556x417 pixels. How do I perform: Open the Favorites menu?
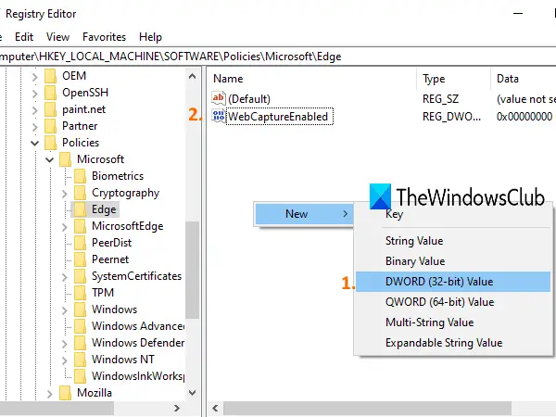(104, 37)
